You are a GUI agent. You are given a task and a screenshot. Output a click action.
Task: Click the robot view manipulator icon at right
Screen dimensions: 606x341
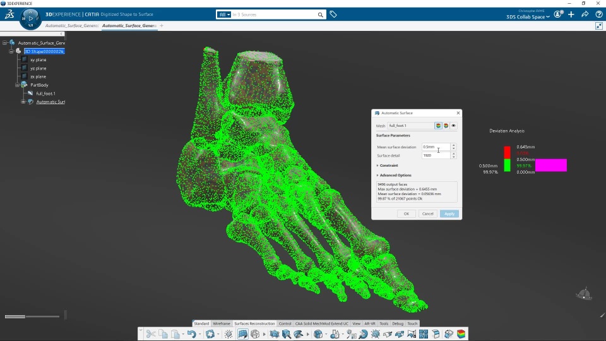click(583, 294)
